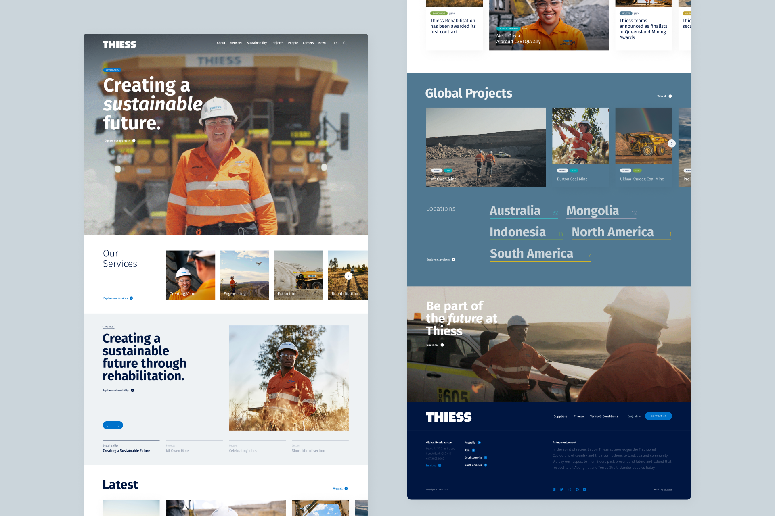Click the Privacy footer link

(x=579, y=416)
